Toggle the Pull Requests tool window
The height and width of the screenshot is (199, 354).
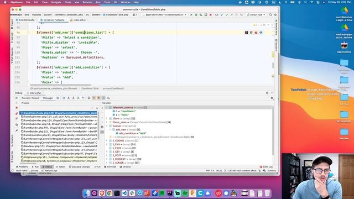coord(12,55)
